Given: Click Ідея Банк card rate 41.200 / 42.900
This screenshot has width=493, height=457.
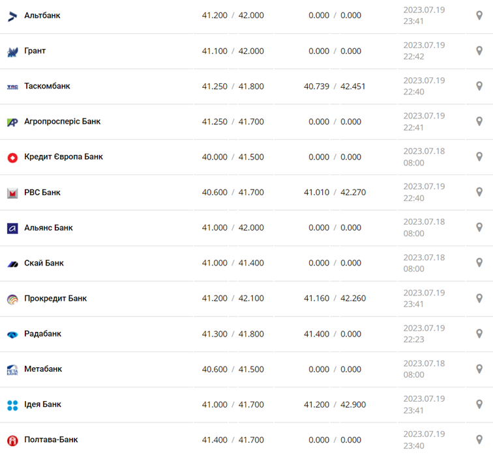Looking at the screenshot, I should click(335, 404).
